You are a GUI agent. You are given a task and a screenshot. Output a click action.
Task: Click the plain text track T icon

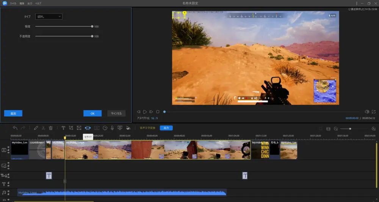4,184
